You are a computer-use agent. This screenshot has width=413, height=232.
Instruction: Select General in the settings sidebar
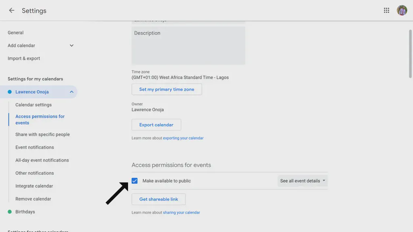pyautogui.click(x=15, y=33)
